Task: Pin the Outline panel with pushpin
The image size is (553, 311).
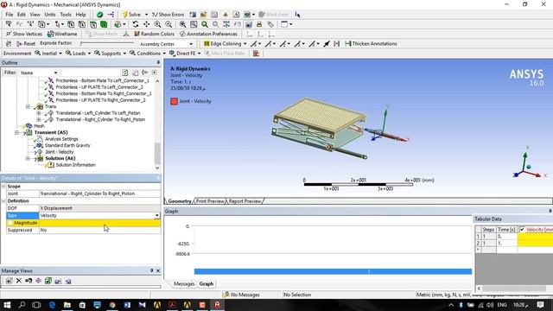Action: [158, 62]
